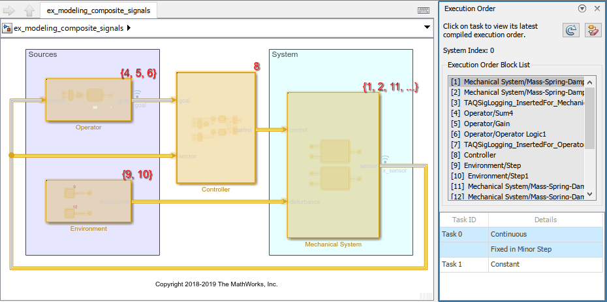The height and width of the screenshot is (302, 607).
Task: Select list item [8] Controller
Action: tap(517, 155)
